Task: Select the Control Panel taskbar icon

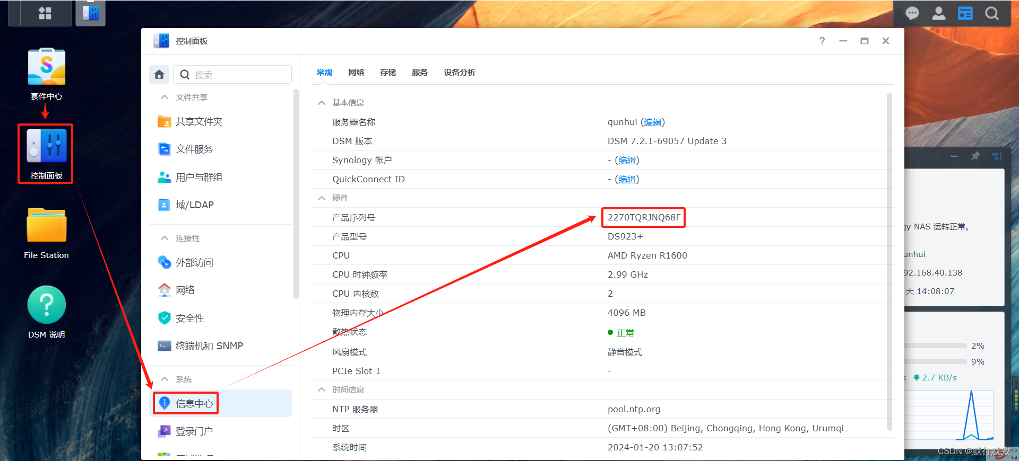Action: (x=90, y=13)
